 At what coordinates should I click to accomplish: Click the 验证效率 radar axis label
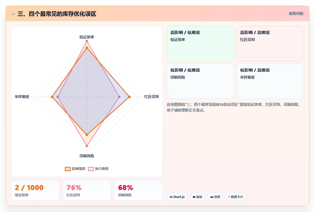[87, 37]
